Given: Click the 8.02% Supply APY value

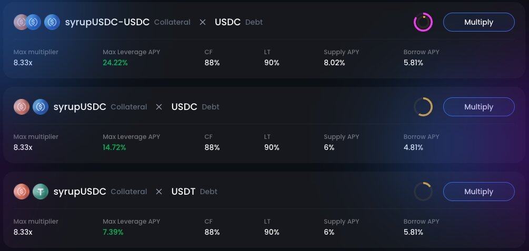Looking at the screenshot, I should click(x=334, y=63).
